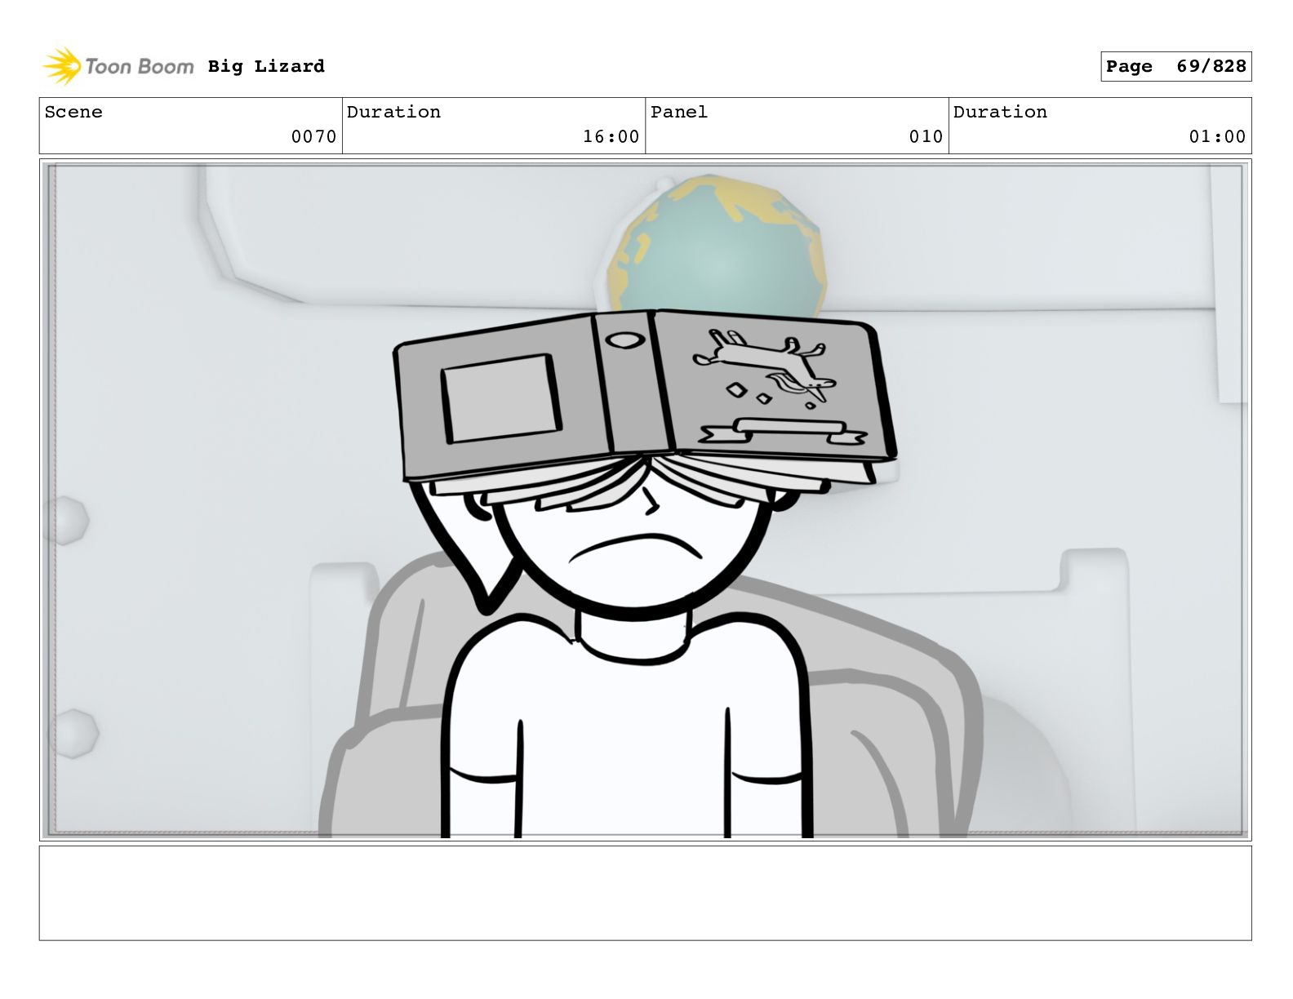
Task: Select the 'Big Lizard' project title
Action: point(266,66)
